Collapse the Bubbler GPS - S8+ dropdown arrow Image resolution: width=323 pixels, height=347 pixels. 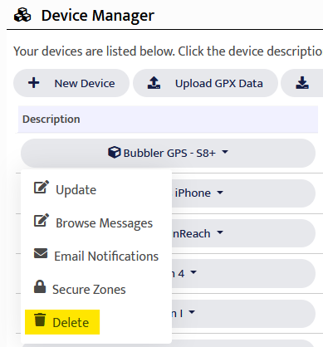pyautogui.click(x=225, y=152)
